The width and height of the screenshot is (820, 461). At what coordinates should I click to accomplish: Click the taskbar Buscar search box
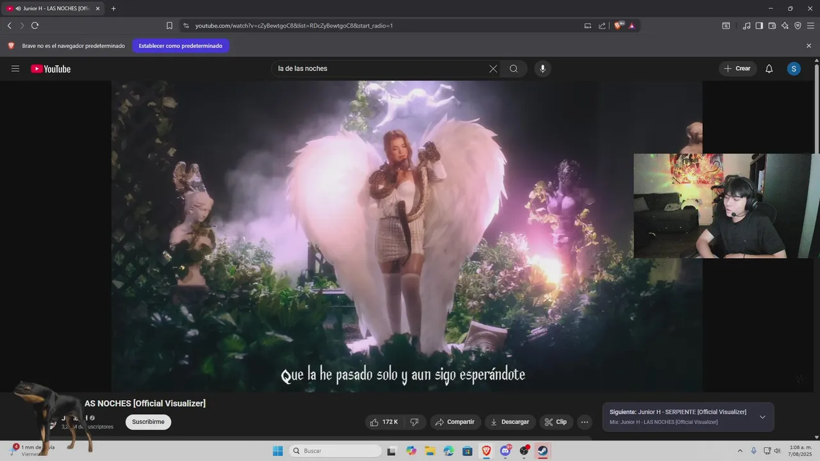[335, 451]
